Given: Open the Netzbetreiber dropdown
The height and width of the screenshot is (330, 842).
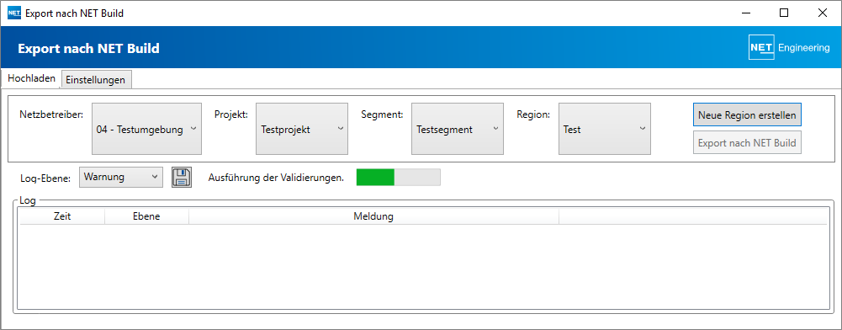Looking at the screenshot, I should coord(146,129).
